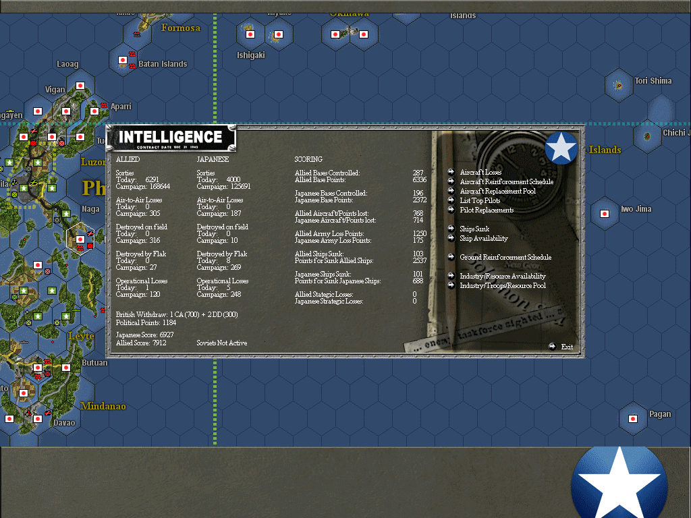
Task: Open Ships Sunk list
Action: click(x=474, y=229)
